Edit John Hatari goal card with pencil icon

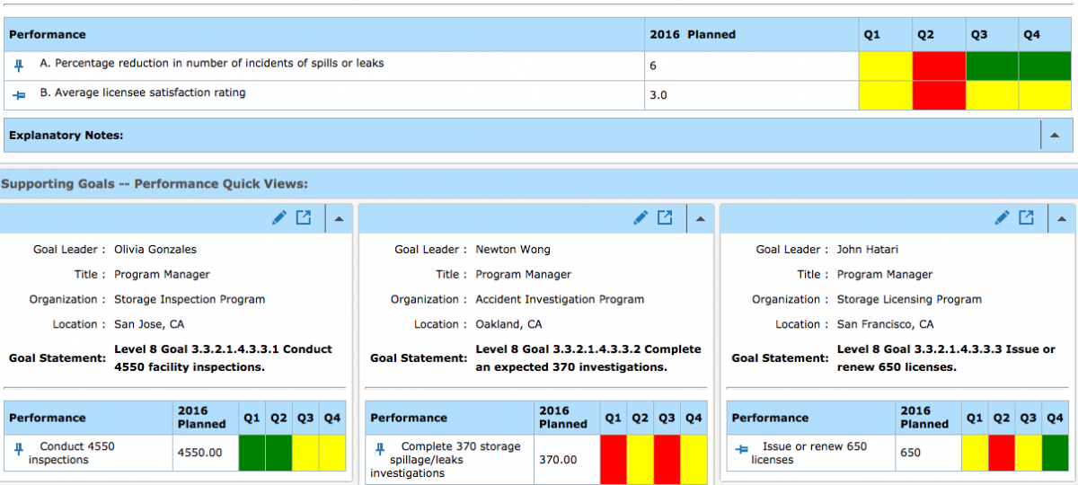coord(1003,217)
